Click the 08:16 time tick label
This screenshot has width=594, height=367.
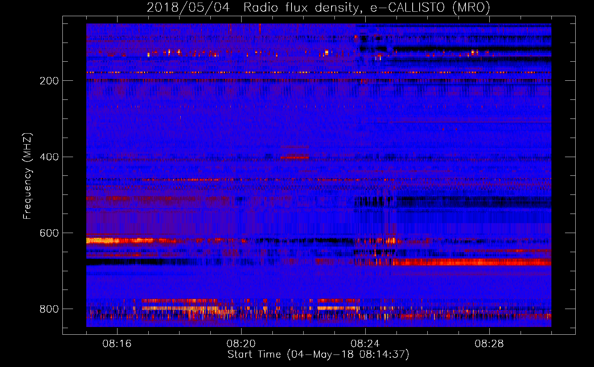pos(117,344)
